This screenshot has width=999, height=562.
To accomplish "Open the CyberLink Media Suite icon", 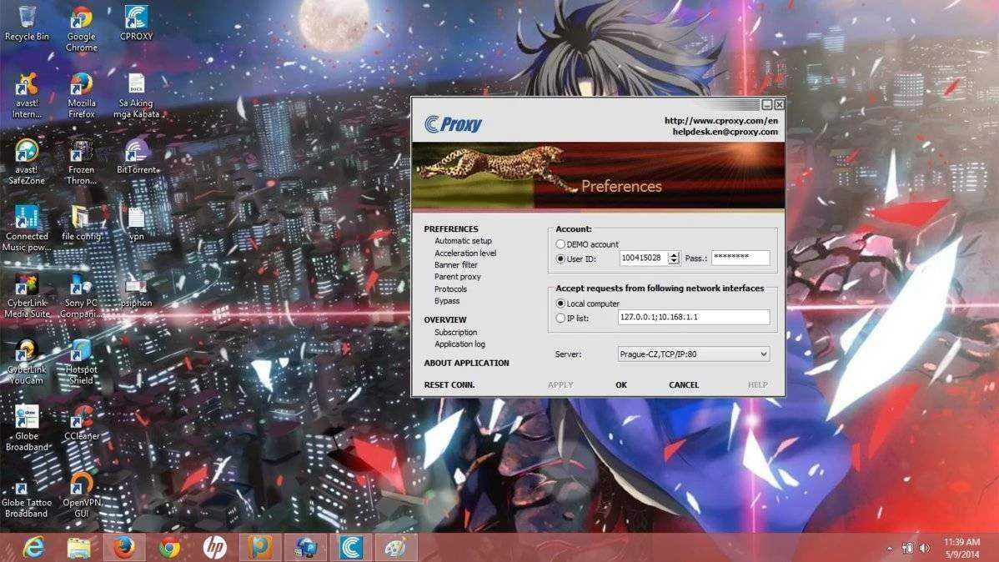I will (x=27, y=295).
